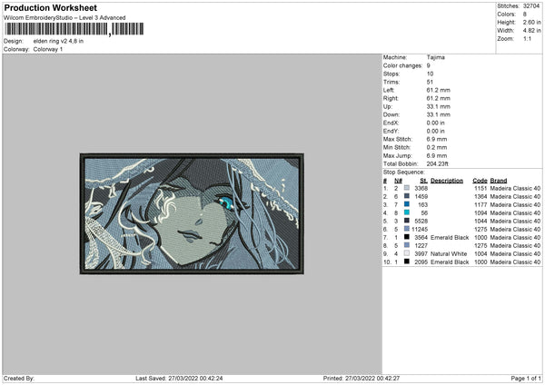Click Emerald Black description in stop 7
The width and height of the screenshot is (545, 385).
coord(450,238)
